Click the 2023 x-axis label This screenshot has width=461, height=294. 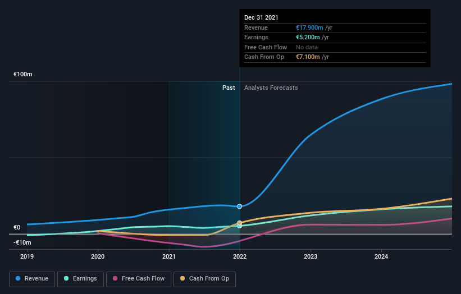311,257
